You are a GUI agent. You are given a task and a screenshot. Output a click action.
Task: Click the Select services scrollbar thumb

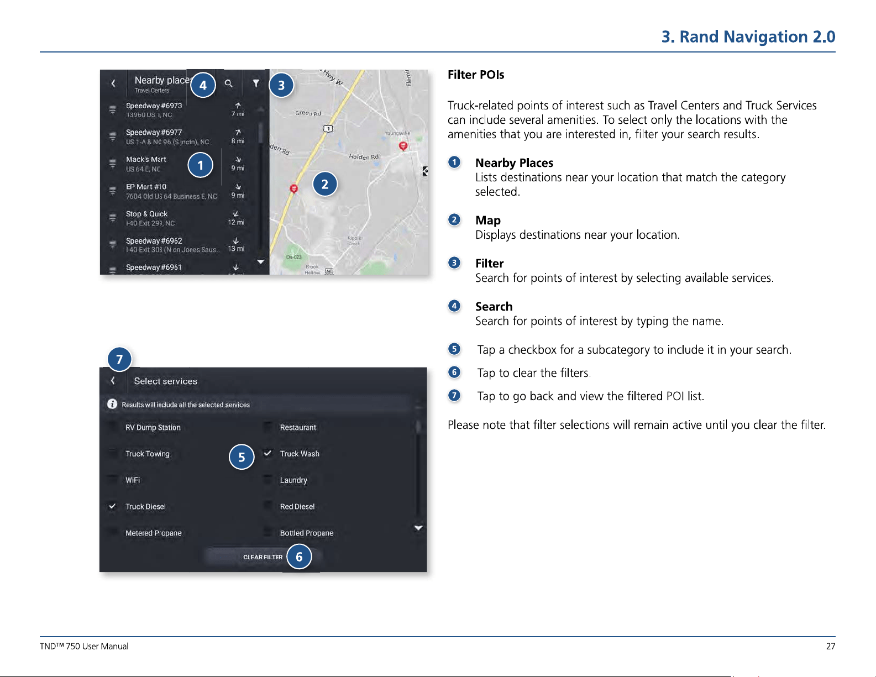(418, 427)
